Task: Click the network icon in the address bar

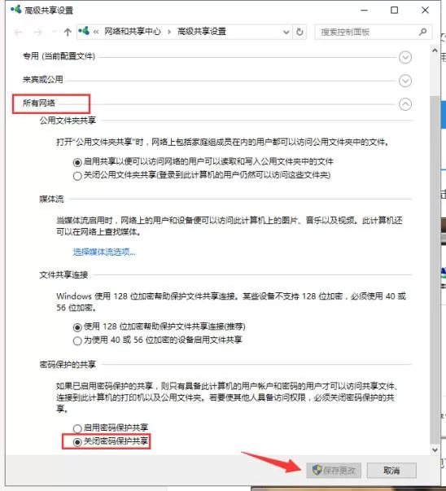Action: click(84, 31)
